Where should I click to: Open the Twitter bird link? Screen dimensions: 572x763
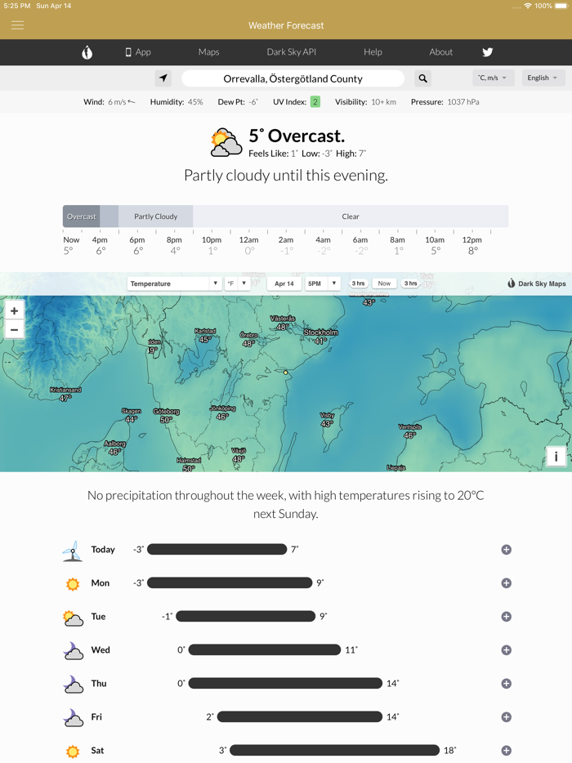pos(487,52)
